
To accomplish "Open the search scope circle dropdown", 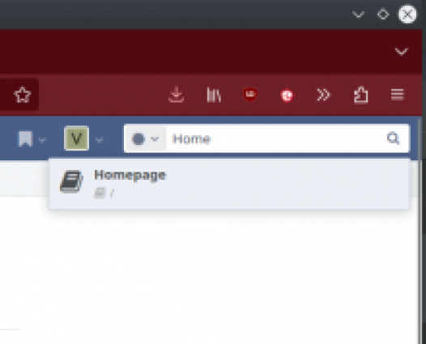I will coord(145,138).
